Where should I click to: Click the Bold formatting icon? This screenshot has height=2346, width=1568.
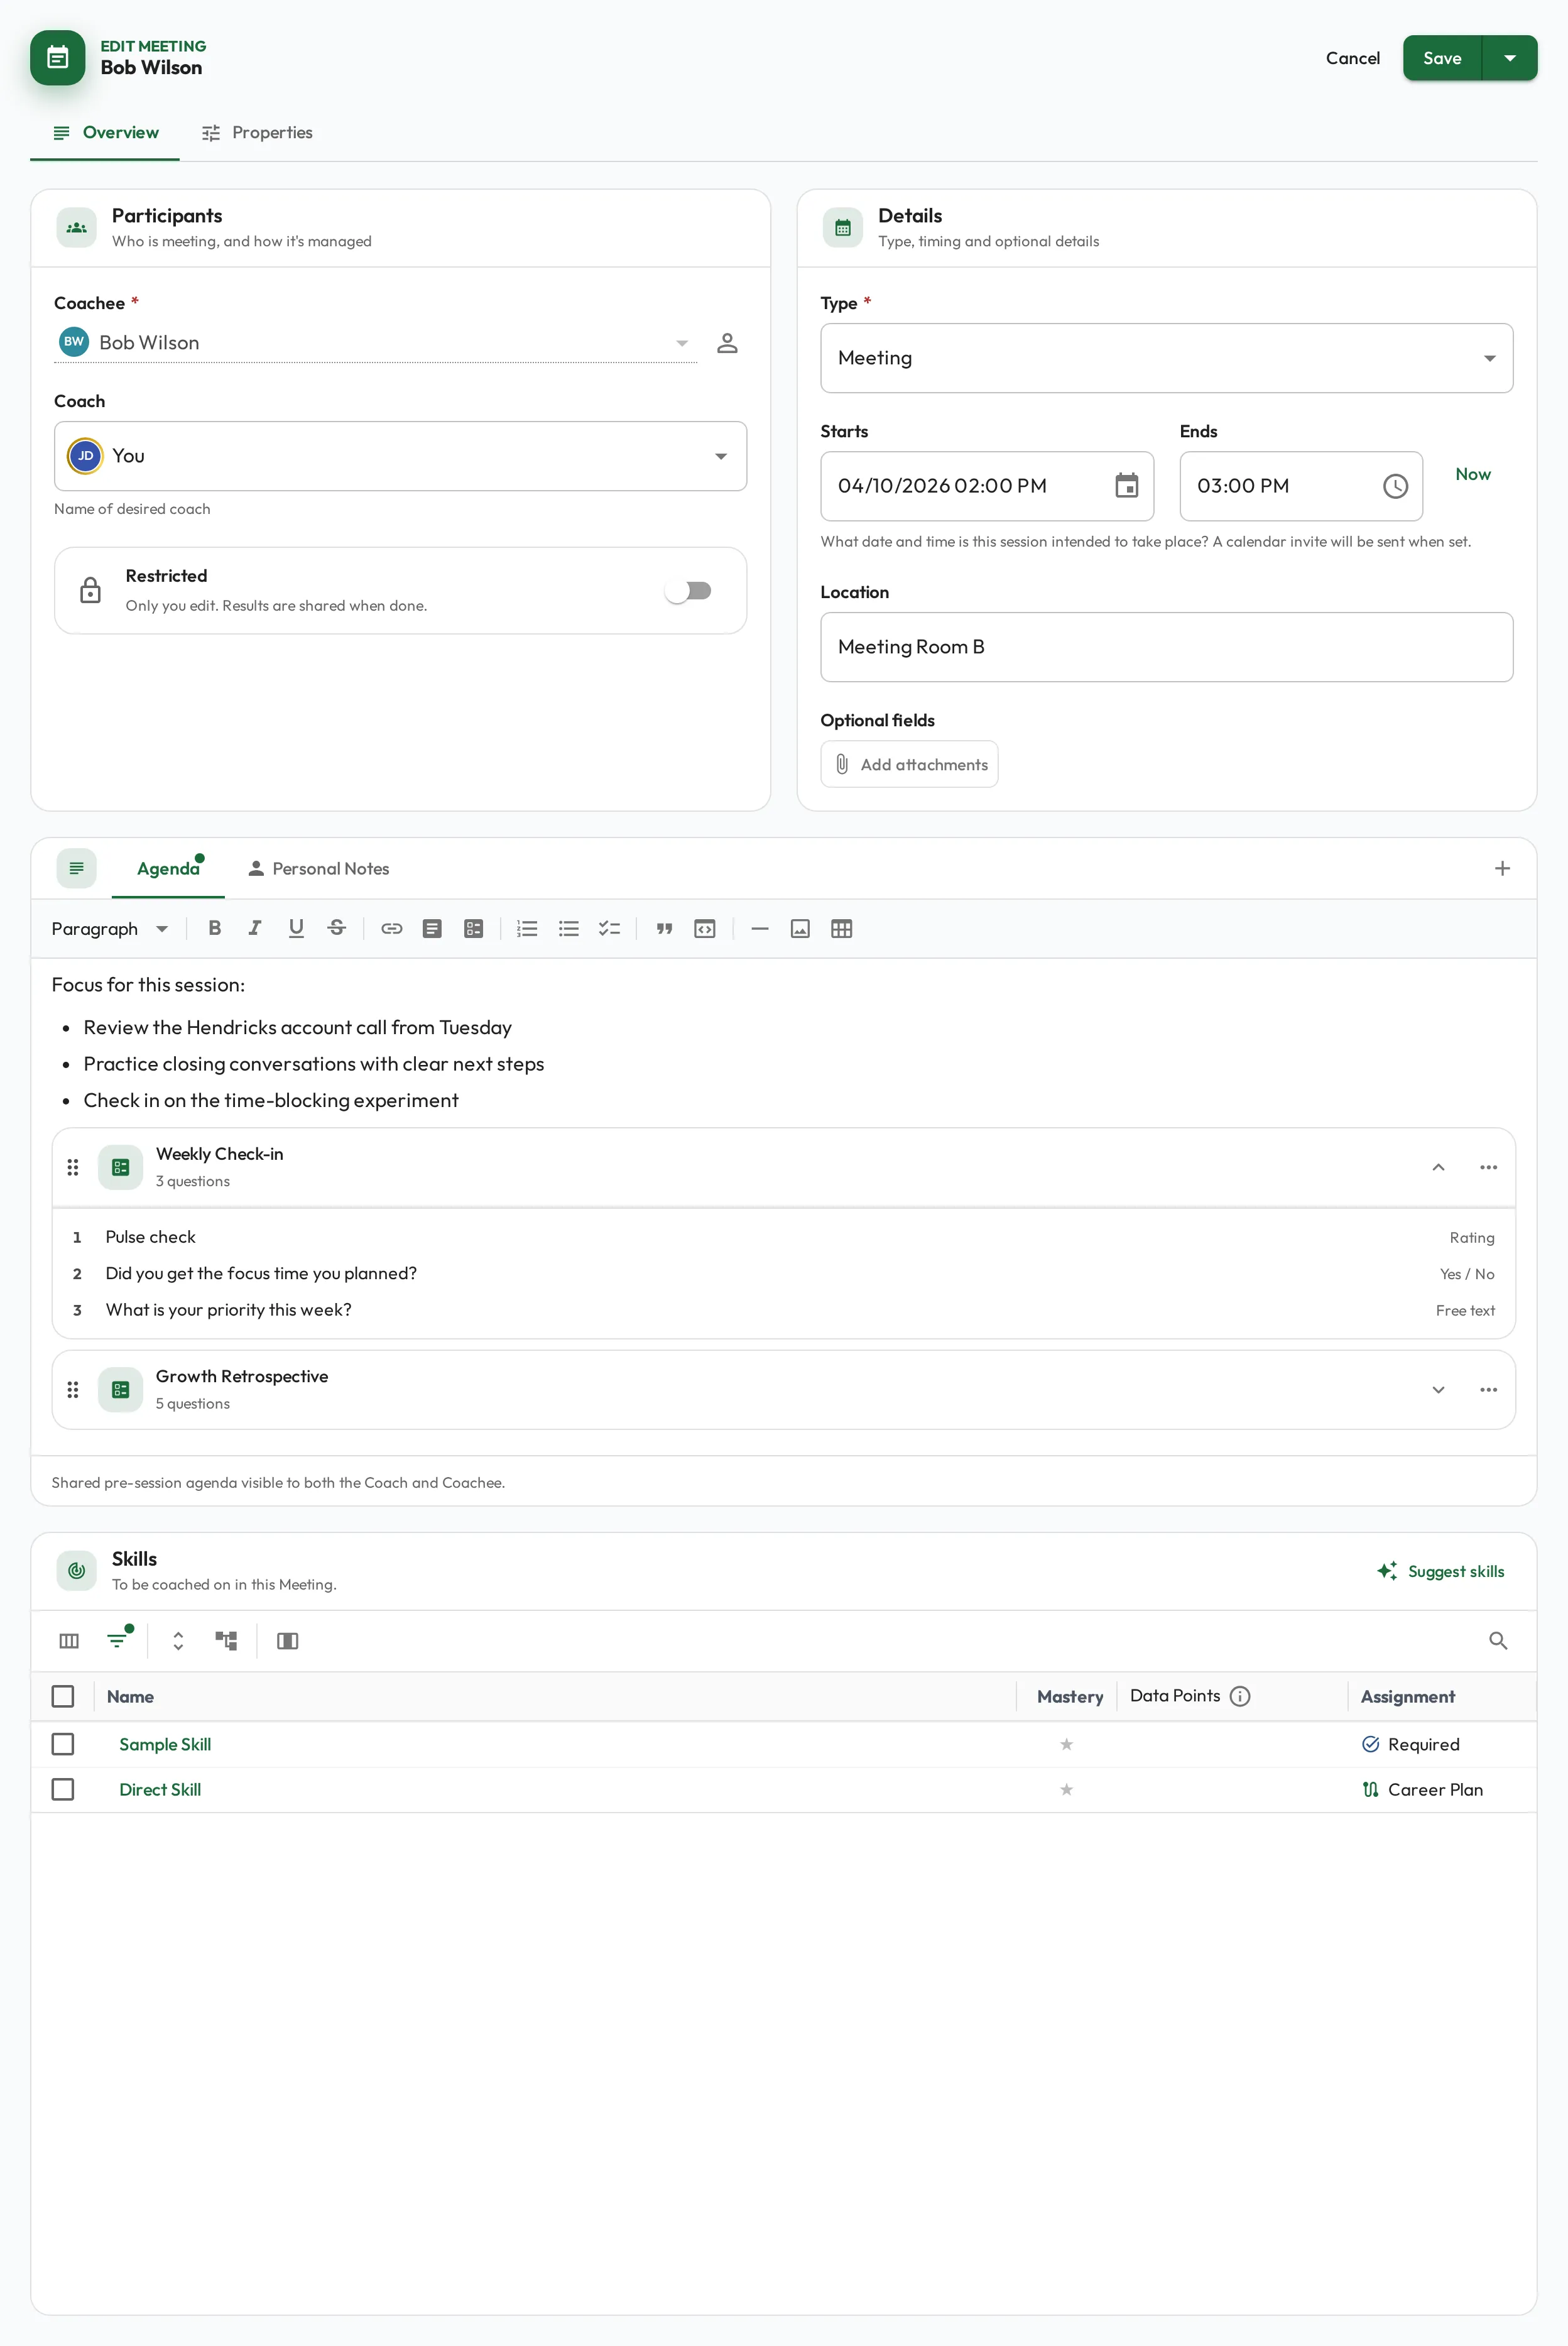pos(214,929)
